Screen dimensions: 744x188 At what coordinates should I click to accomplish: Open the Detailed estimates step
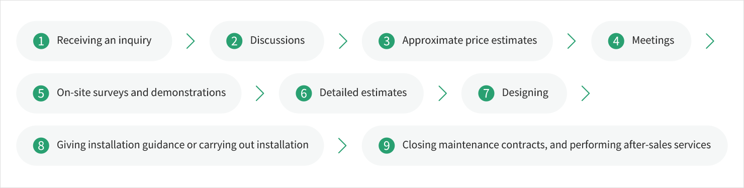click(x=351, y=93)
